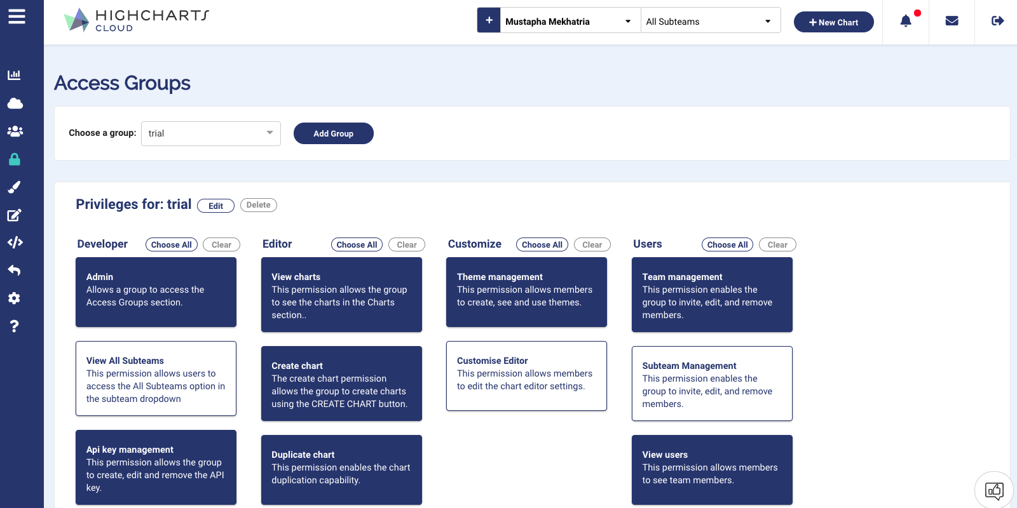Click the New Chart button

click(833, 22)
